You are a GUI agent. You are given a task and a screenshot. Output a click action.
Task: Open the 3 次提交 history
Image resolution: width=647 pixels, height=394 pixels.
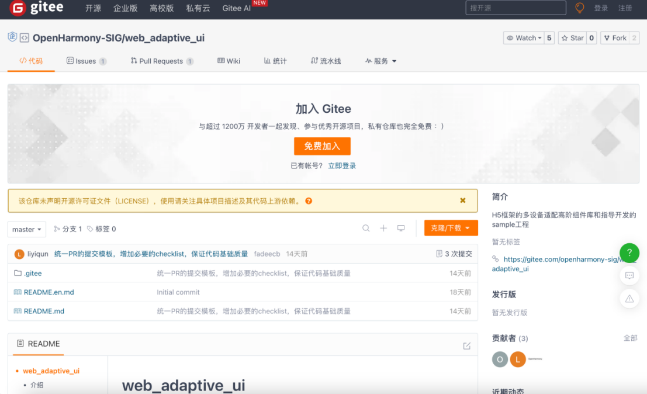[454, 254]
